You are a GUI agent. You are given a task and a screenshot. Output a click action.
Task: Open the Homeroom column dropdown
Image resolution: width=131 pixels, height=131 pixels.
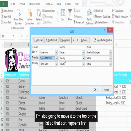[56, 52]
